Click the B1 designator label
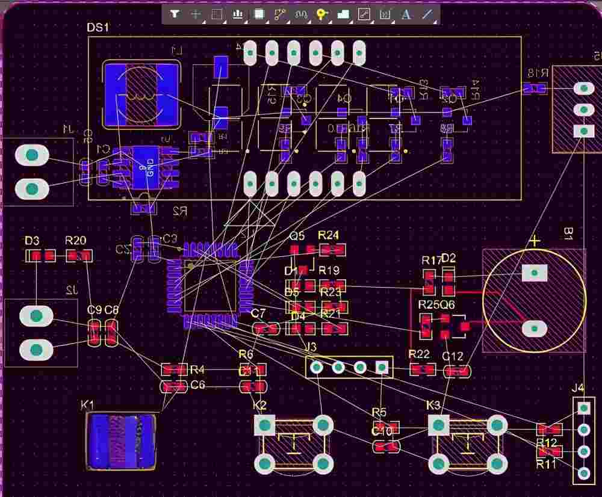The height and width of the screenshot is (497, 602). pos(569,233)
